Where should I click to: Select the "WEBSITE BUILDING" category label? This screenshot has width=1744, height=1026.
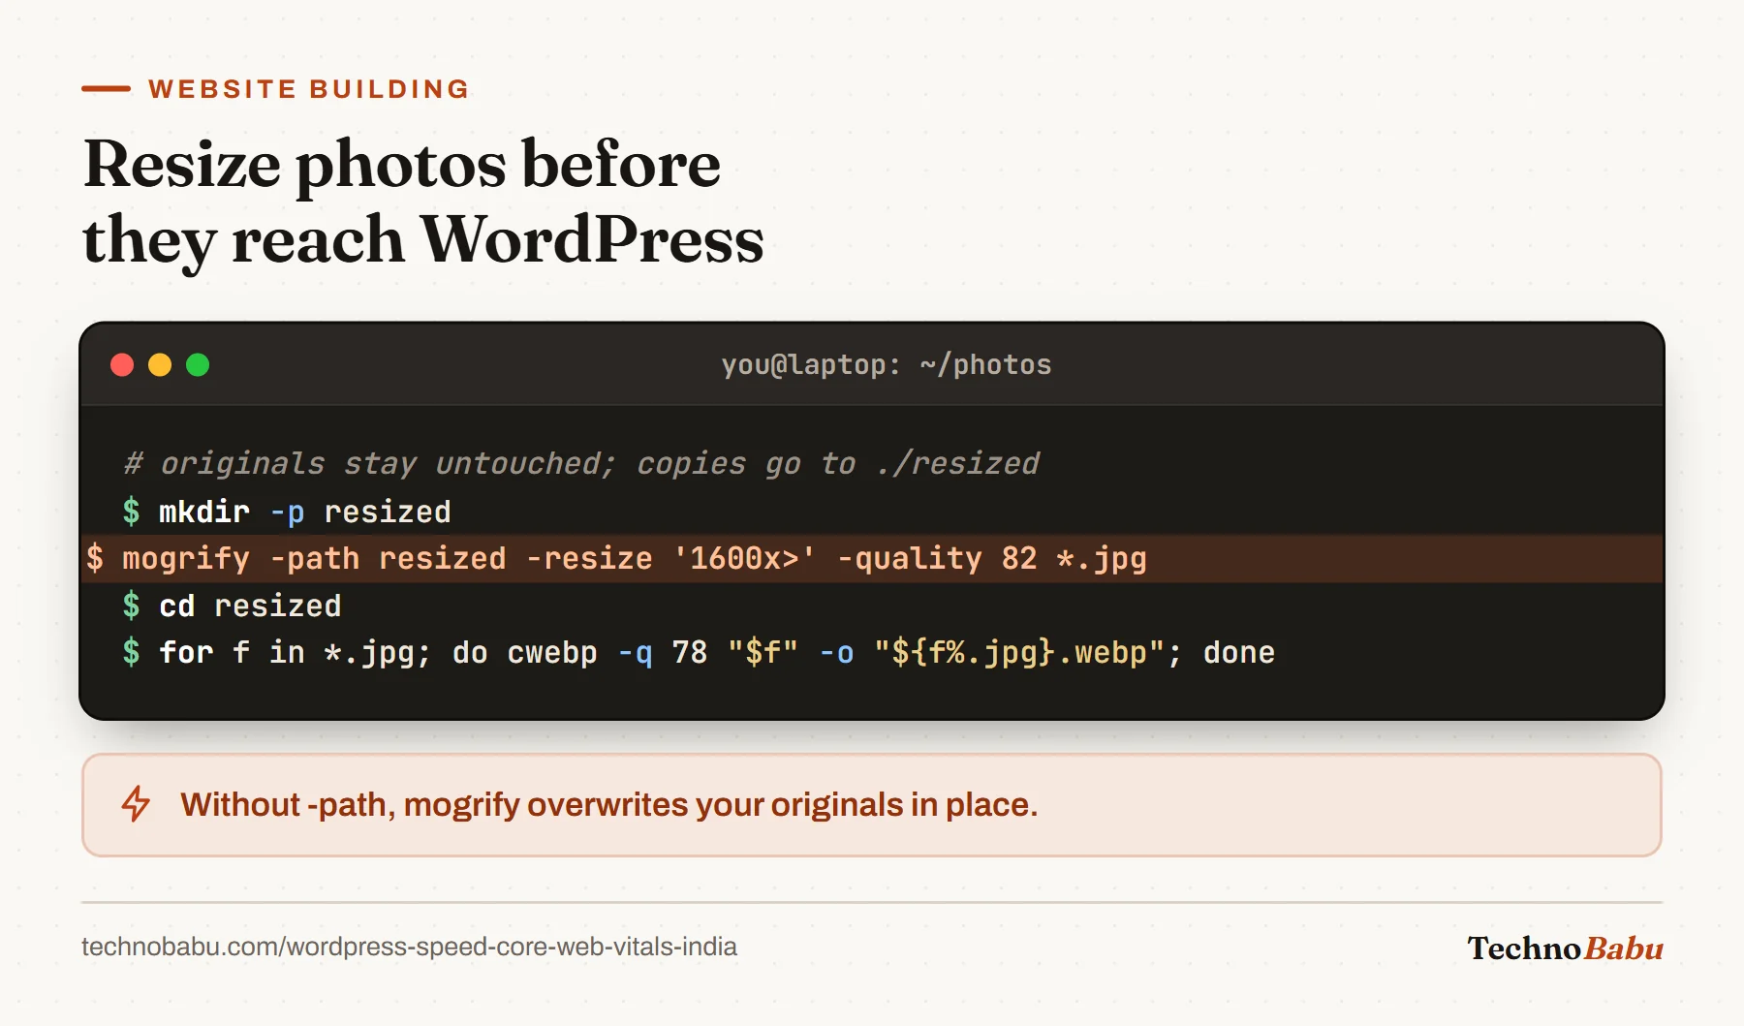point(309,89)
